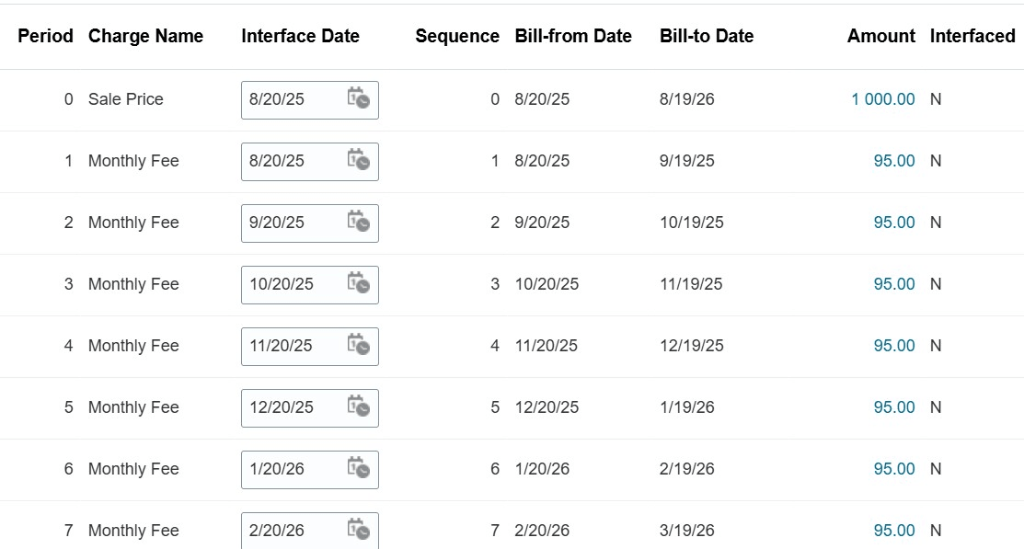This screenshot has width=1024, height=549.
Task: Select the Period 4 Monthly Fee row label
Action: click(132, 346)
